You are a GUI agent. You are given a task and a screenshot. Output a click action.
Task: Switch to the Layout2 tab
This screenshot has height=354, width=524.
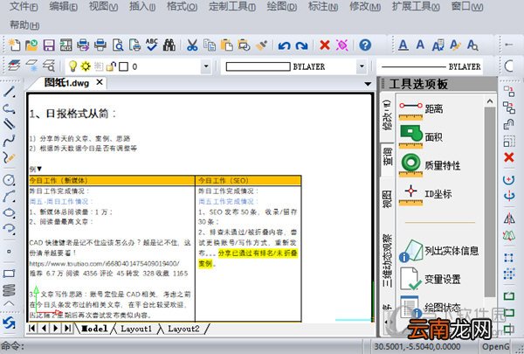coord(183,329)
